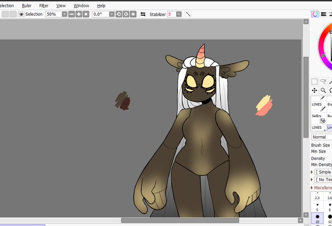Click the vertical canvas scrollbar thumb

306,97
